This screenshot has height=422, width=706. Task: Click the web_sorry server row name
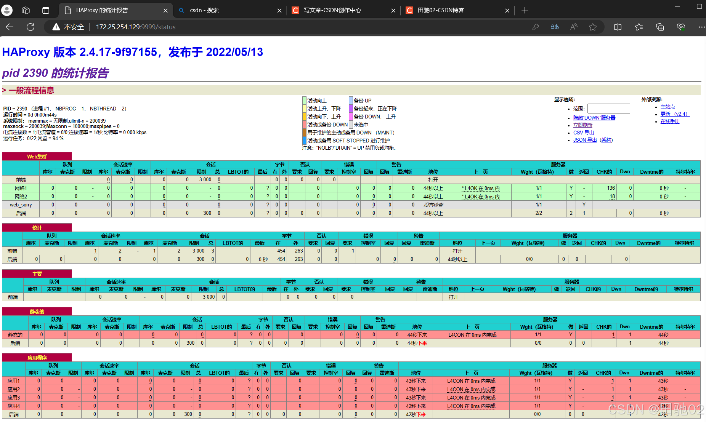coord(21,205)
